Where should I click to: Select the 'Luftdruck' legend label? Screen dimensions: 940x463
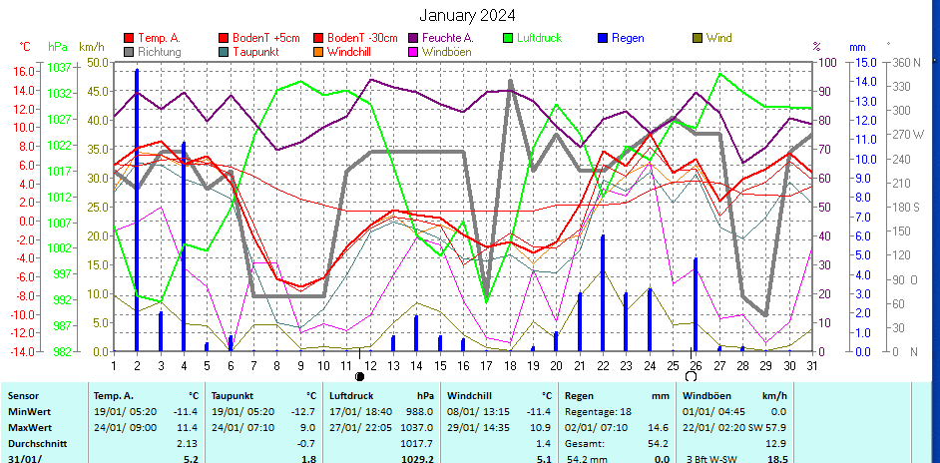pyautogui.click(x=540, y=38)
